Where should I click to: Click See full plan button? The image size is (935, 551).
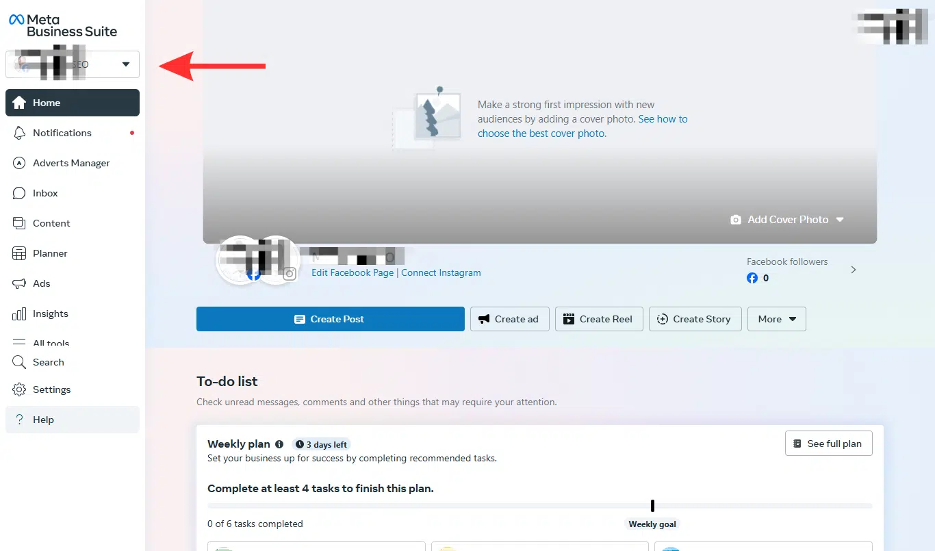829,444
